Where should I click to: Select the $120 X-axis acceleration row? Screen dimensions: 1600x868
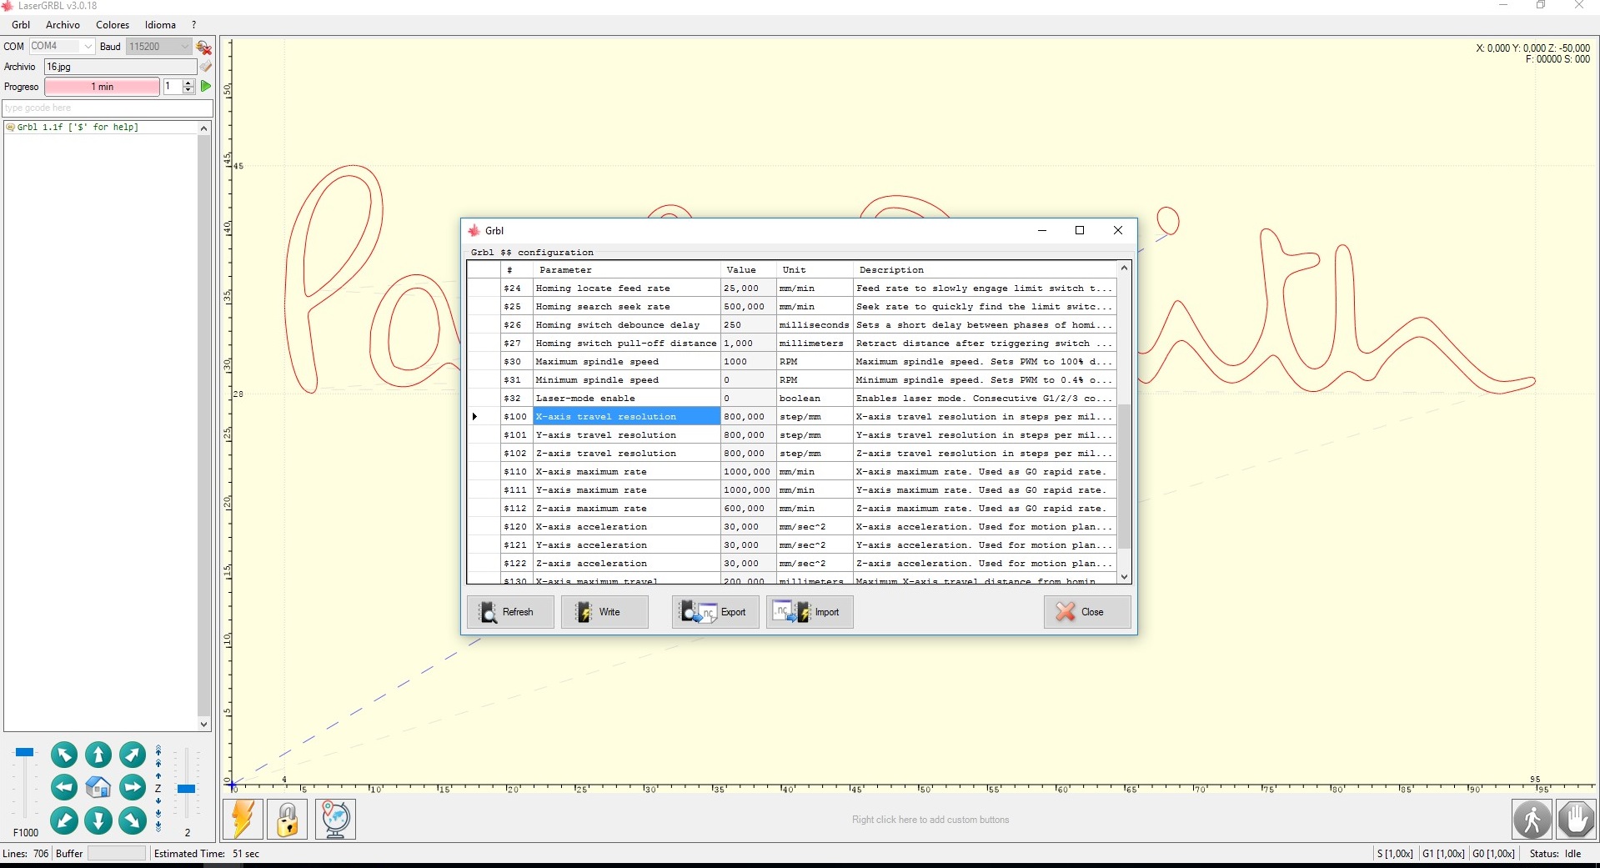tap(792, 527)
